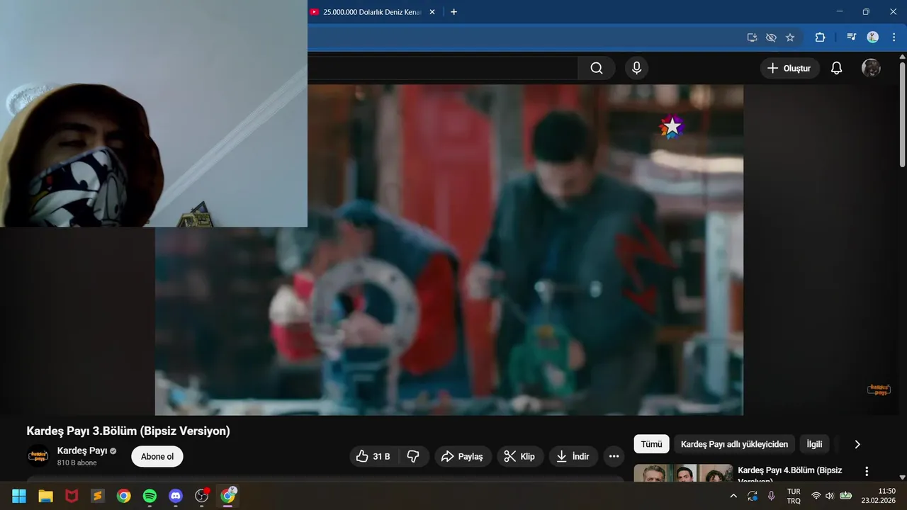Image resolution: width=907 pixels, height=510 pixels.
Task: Open the Chrome profile avatar
Action: tap(872, 38)
